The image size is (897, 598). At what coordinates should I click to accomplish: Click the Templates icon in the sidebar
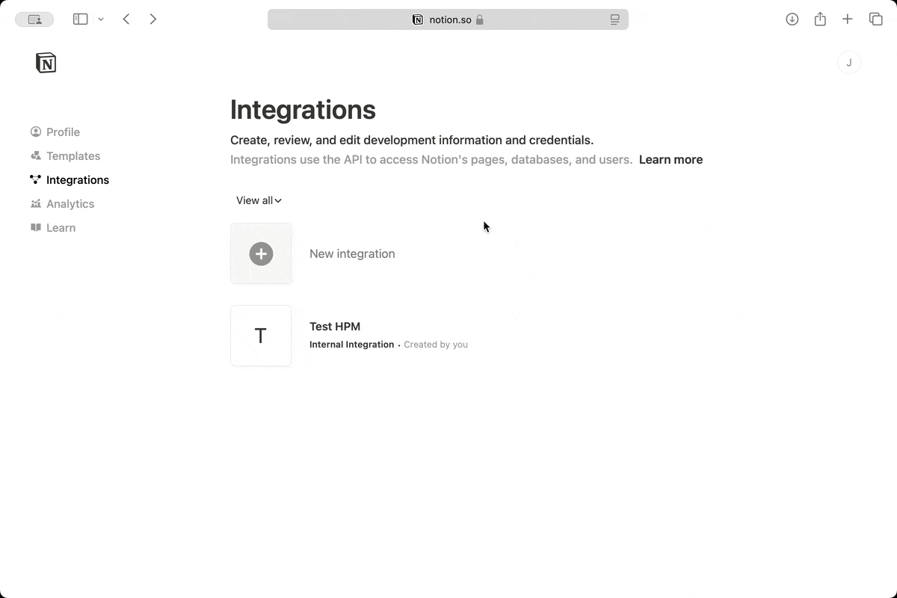click(35, 155)
